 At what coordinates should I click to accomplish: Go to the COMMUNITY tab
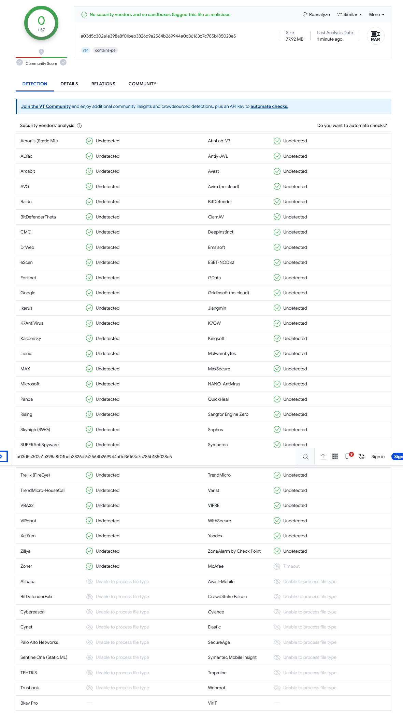(x=142, y=84)
